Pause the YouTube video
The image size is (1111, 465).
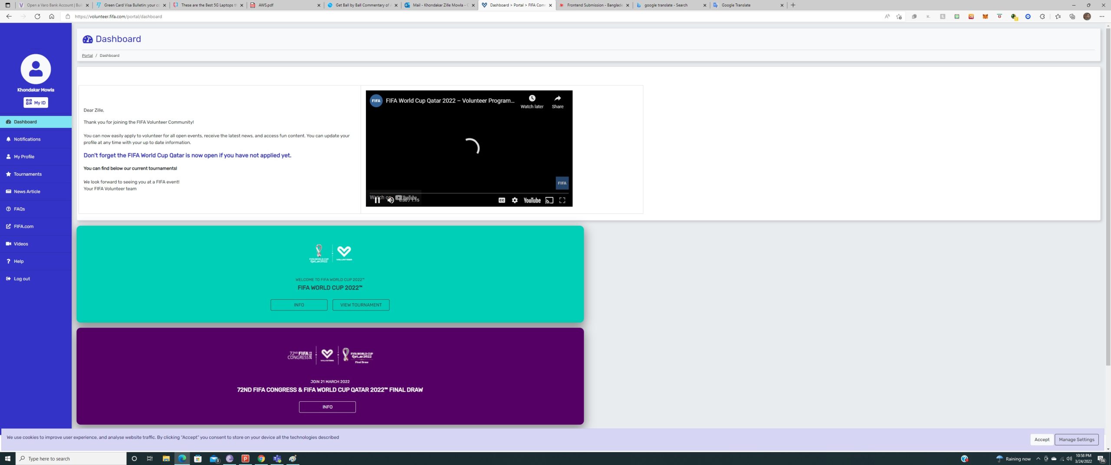tap(377, 200)
